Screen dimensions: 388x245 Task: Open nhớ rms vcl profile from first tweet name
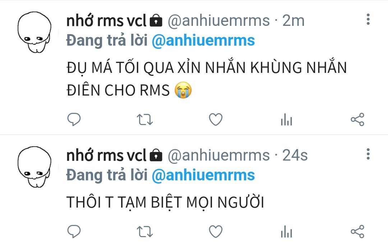coord(106,20)
